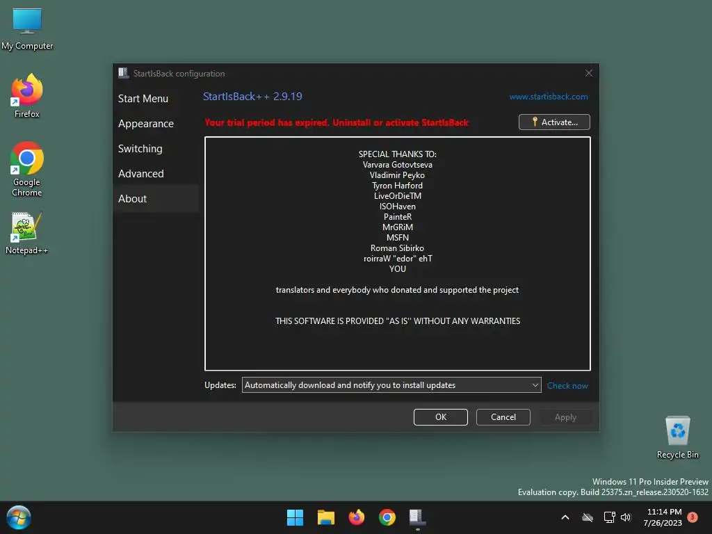Open the Recycle Bin on desktop

point(677,438)
